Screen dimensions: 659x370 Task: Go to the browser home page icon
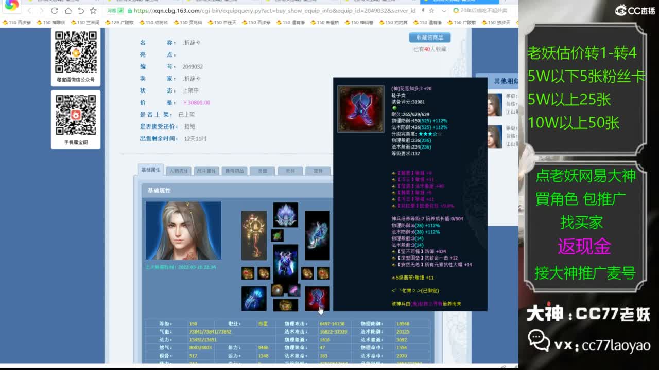(68, 11)
